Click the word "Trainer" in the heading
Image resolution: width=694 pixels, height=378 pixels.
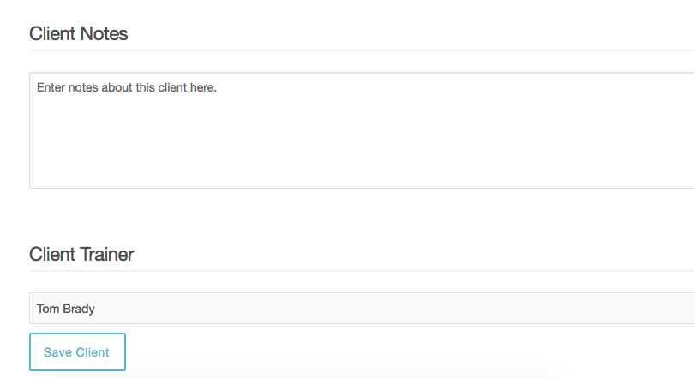click(x=107, y=254)
